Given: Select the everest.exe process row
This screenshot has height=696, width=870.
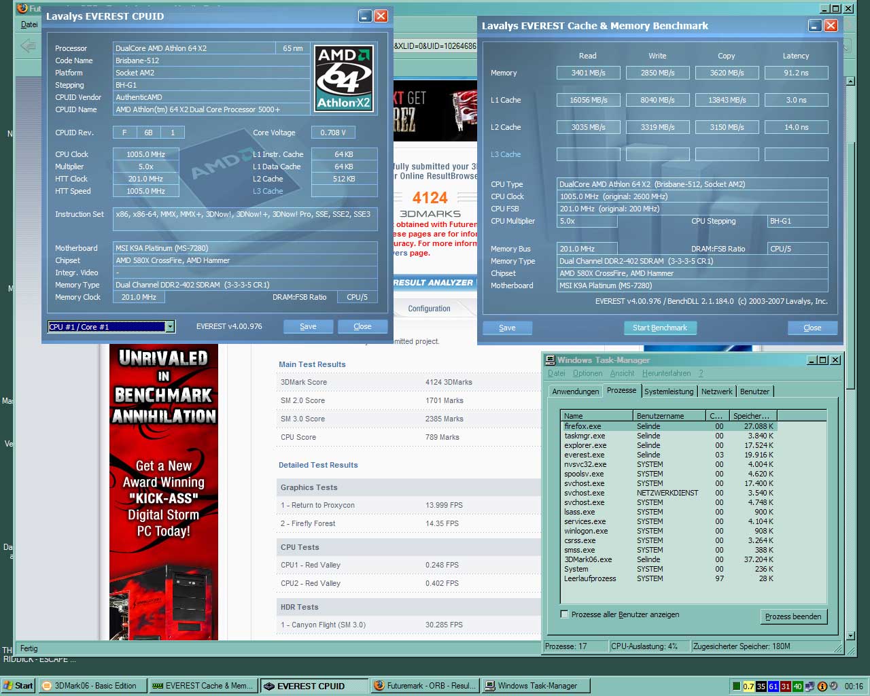Looking at the screenshot, I should click(669, 455).
